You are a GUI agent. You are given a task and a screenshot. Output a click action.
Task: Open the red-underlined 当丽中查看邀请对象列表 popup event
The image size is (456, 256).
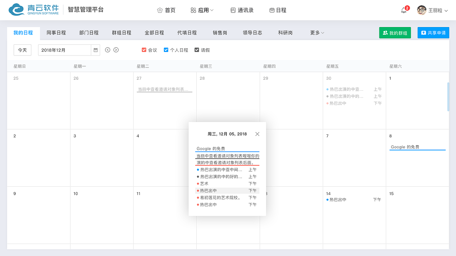(x=227, y=159)
